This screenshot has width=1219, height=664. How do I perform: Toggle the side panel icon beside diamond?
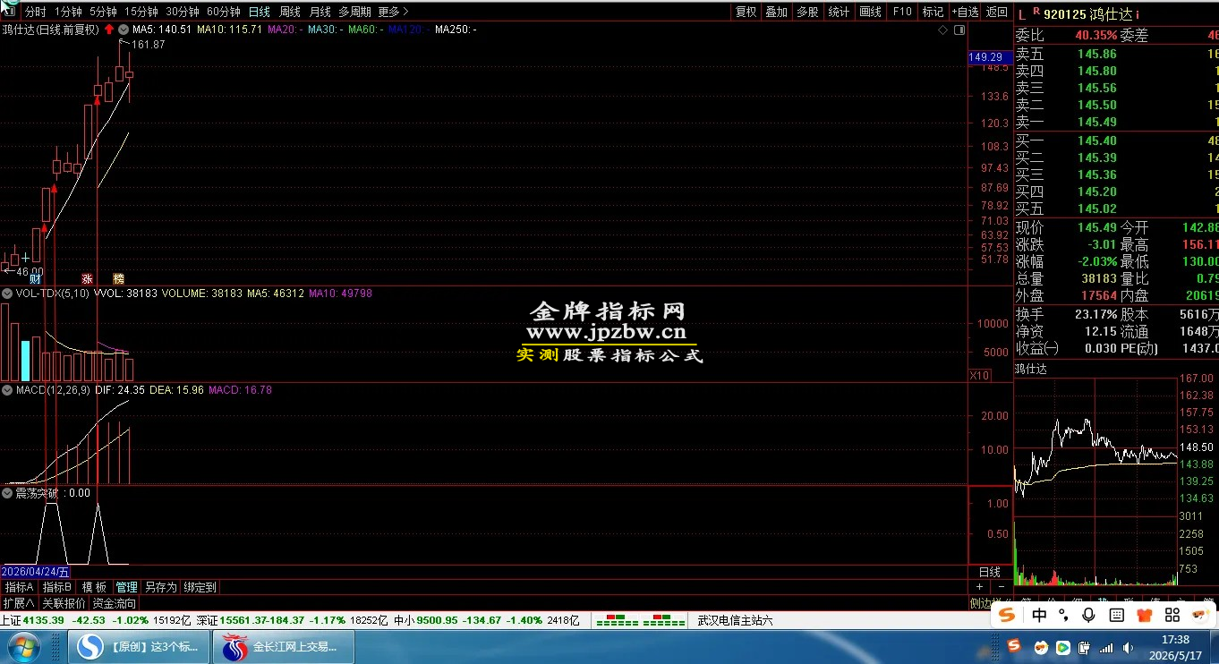tap(959, 30)
